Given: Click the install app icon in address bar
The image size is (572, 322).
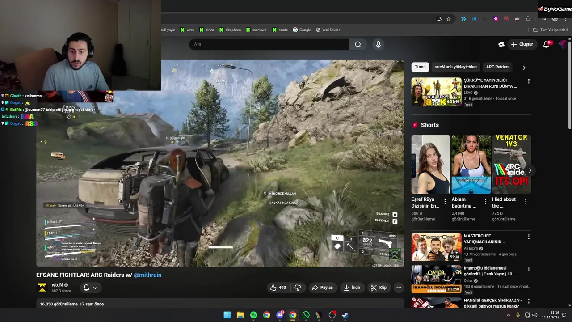Looking at the screenshot, I should click(x=439, y=19).
